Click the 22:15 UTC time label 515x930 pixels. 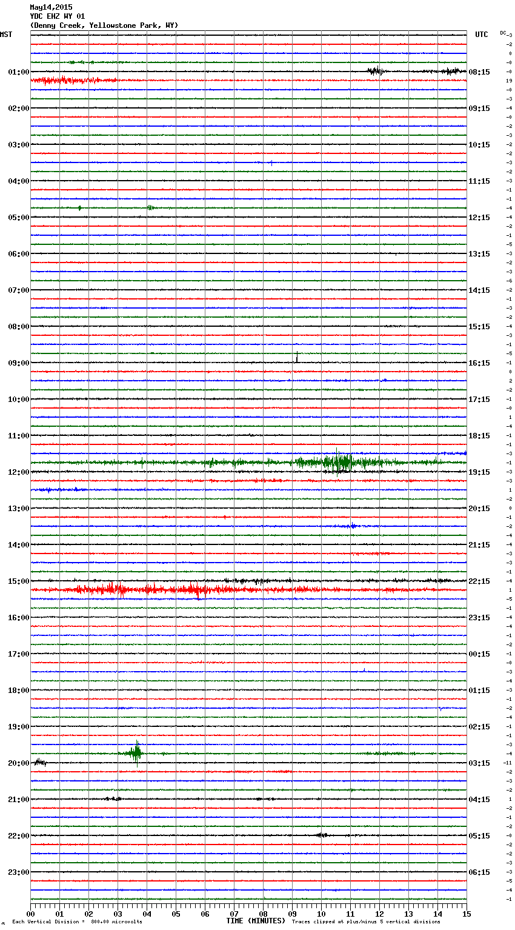click(479, 581)
